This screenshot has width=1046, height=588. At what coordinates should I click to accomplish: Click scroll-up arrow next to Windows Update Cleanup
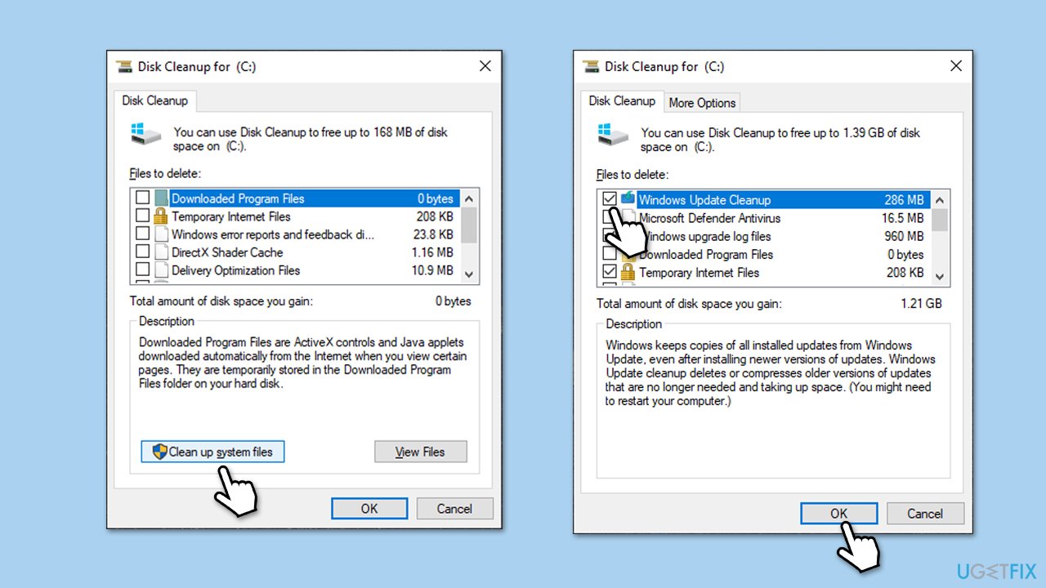[939, 200]
